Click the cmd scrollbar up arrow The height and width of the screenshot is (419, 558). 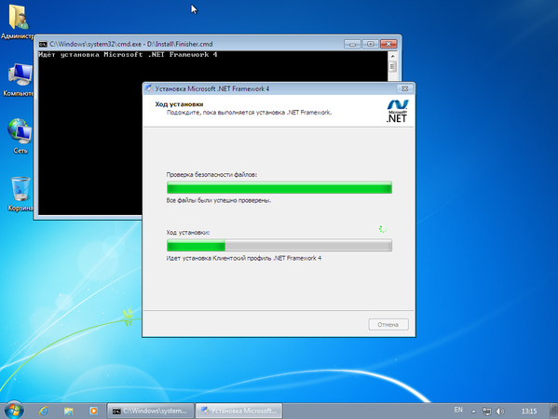[x=392, y=56]
